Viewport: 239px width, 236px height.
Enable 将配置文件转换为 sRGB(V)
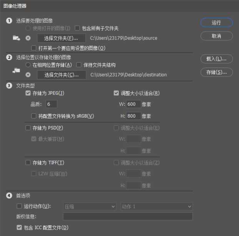pyautogui.click(x=34, y=116)
